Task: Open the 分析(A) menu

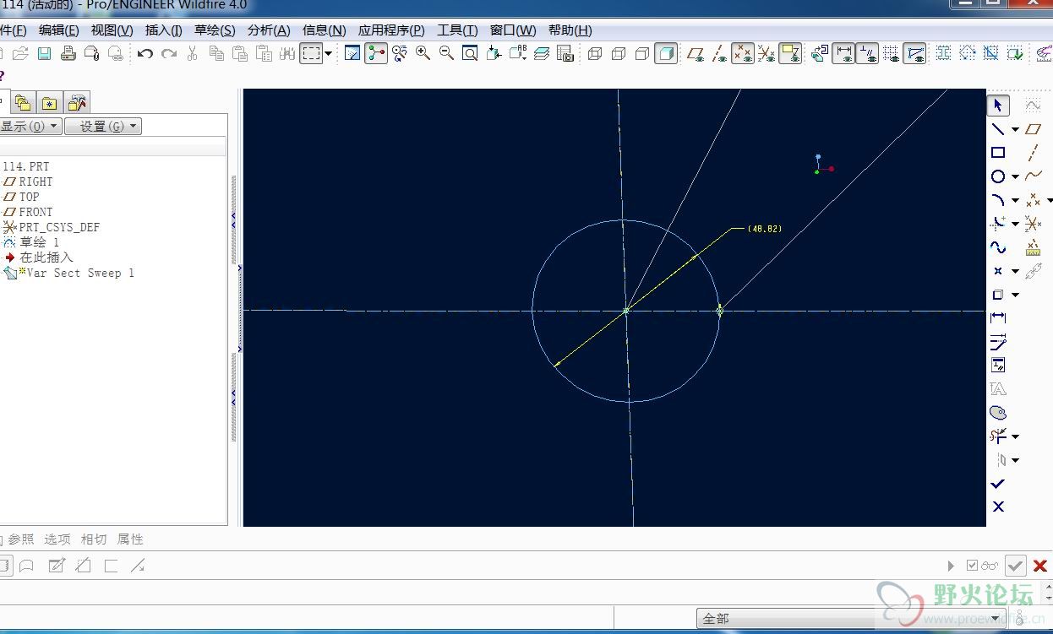Action: pos(269,30)
